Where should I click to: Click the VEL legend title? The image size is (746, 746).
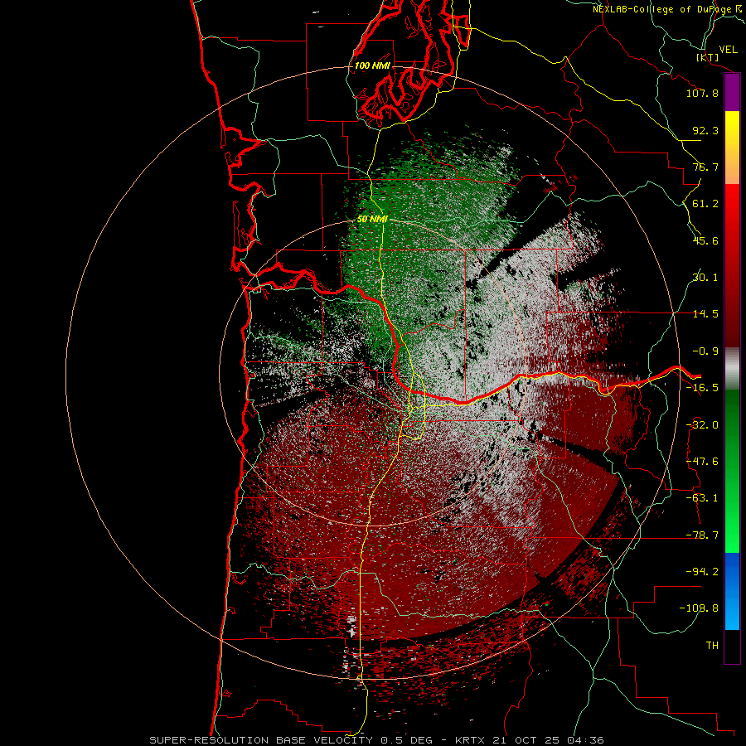pyautogui.click(x=728, y=50)
